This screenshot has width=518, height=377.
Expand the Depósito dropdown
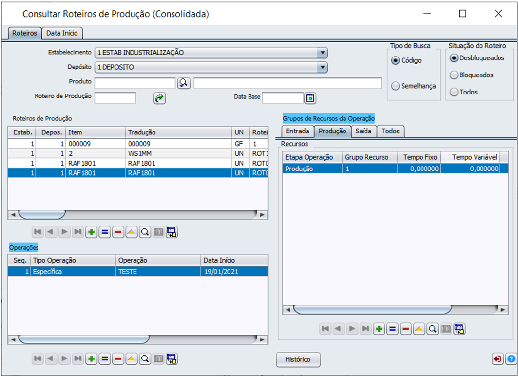[322, 67]
